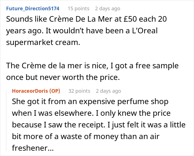194x156 pixels.
Task: Click the 32 points score
Action: click(x=79, y=91)
